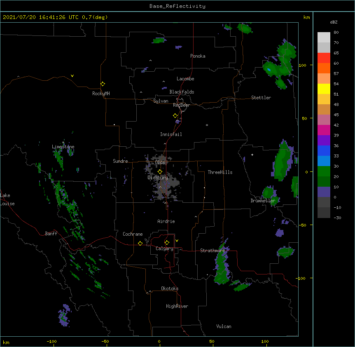355x347 pixels.
Task: Select the slate blue 0-10 dBZ legend color
Action: pos(324,192)
